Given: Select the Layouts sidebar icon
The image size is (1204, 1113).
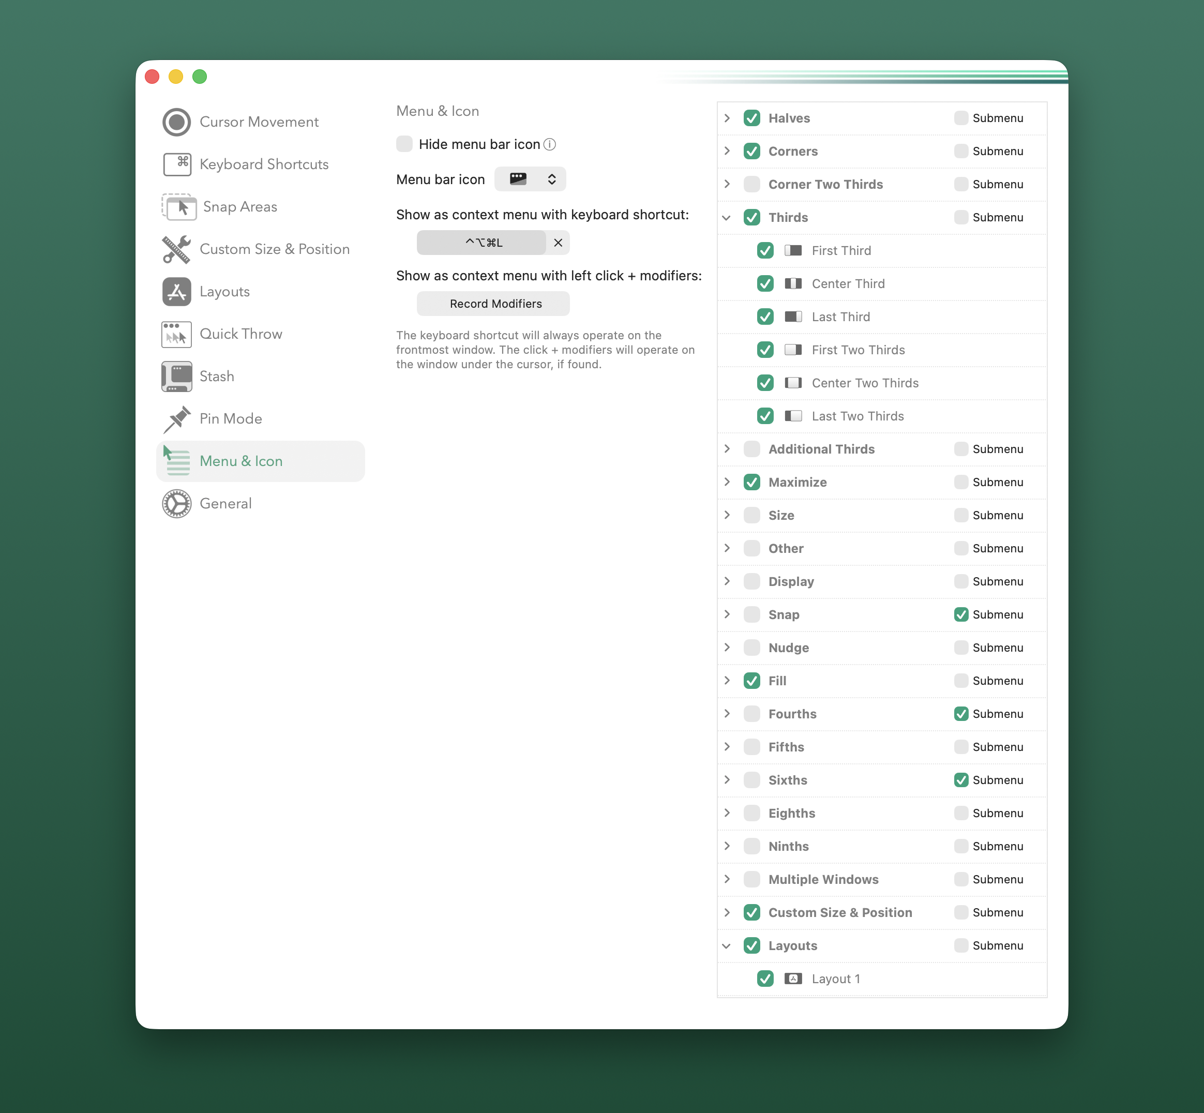Looking at the screenshot, I should pyautogui.click(x=176, y=292).
